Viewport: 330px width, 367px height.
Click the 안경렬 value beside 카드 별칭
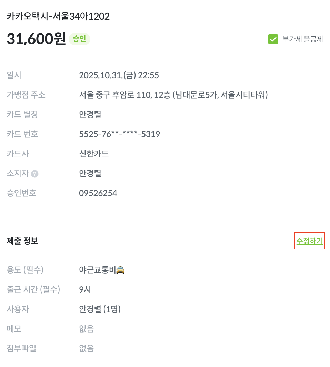90,114
